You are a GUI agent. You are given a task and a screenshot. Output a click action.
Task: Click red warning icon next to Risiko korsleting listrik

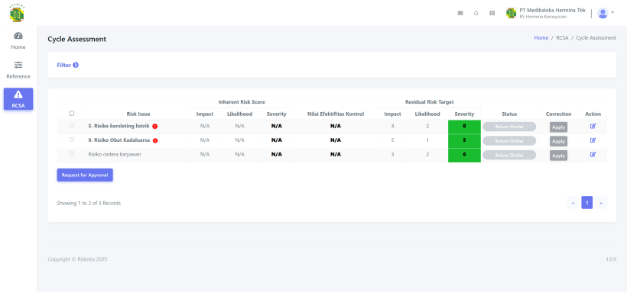(155, 127)
